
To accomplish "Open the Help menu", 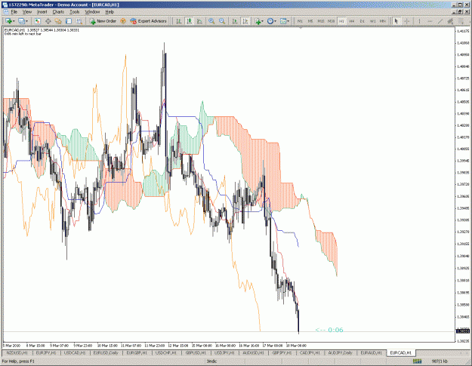I will [110, 12].
